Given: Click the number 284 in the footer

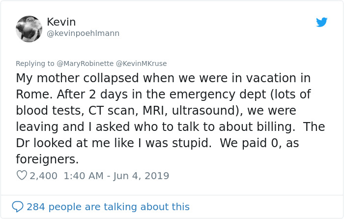Looking at the screenshot, I should pyautogui.click(x=36, y=207).
